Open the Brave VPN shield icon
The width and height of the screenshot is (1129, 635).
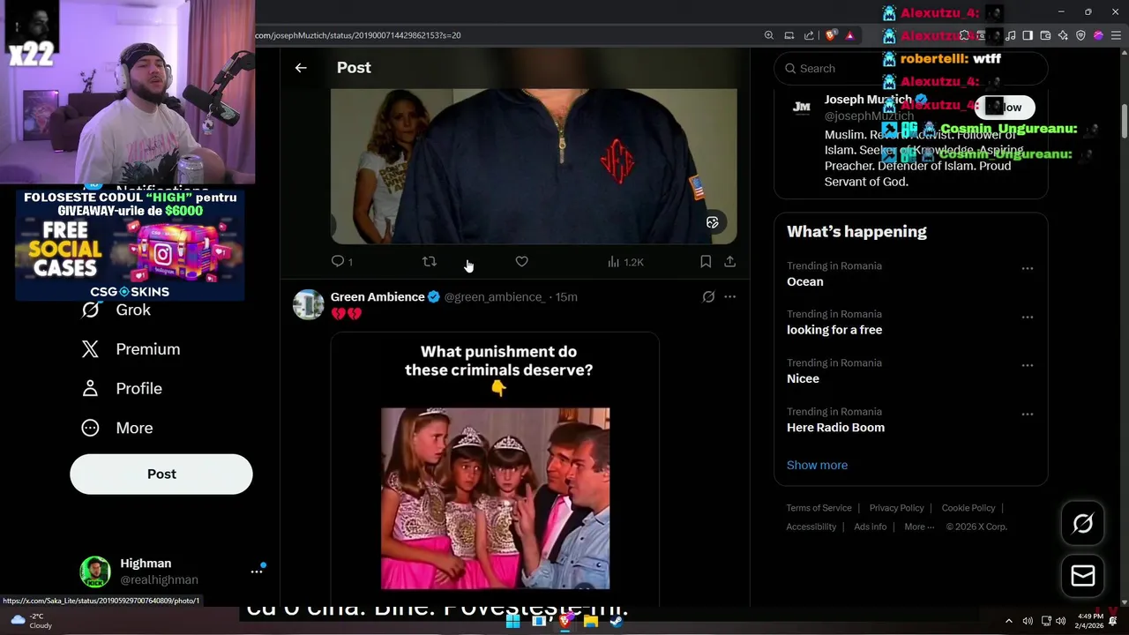coord(1080,35)
